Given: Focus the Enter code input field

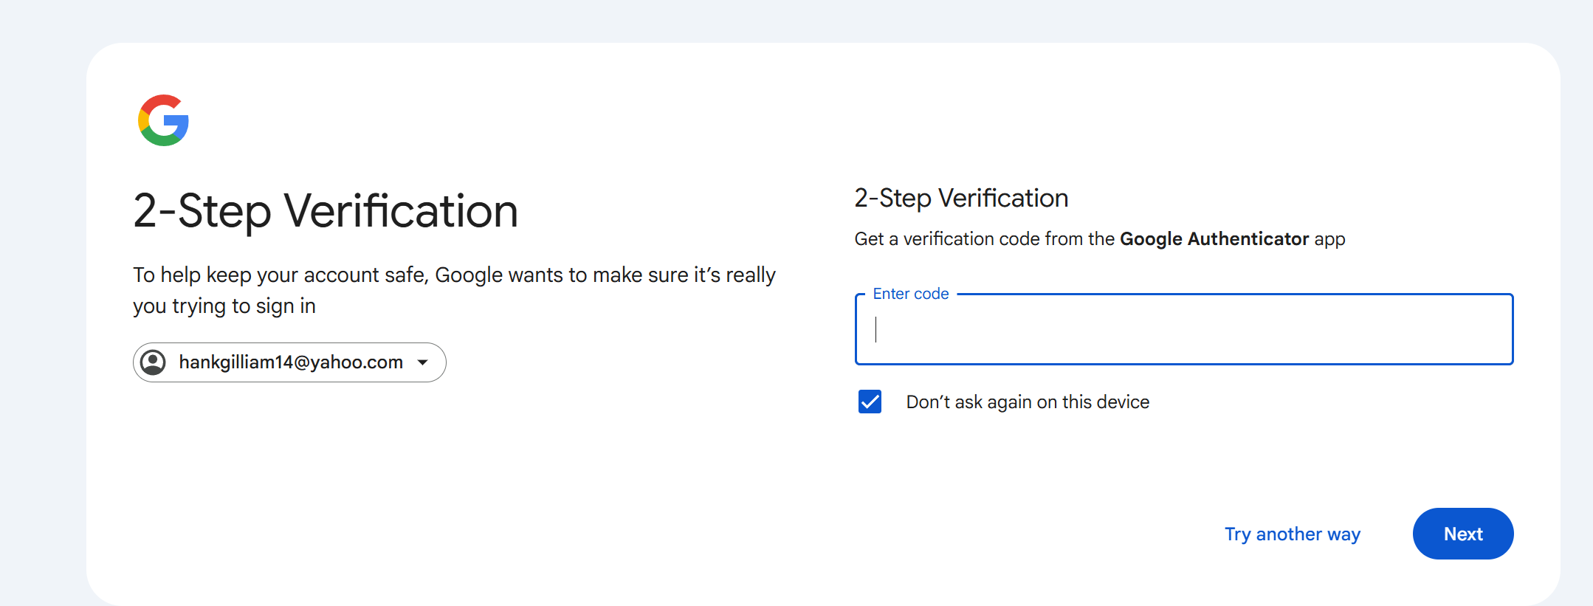Looking at the screenshot, I should 1183,330.
